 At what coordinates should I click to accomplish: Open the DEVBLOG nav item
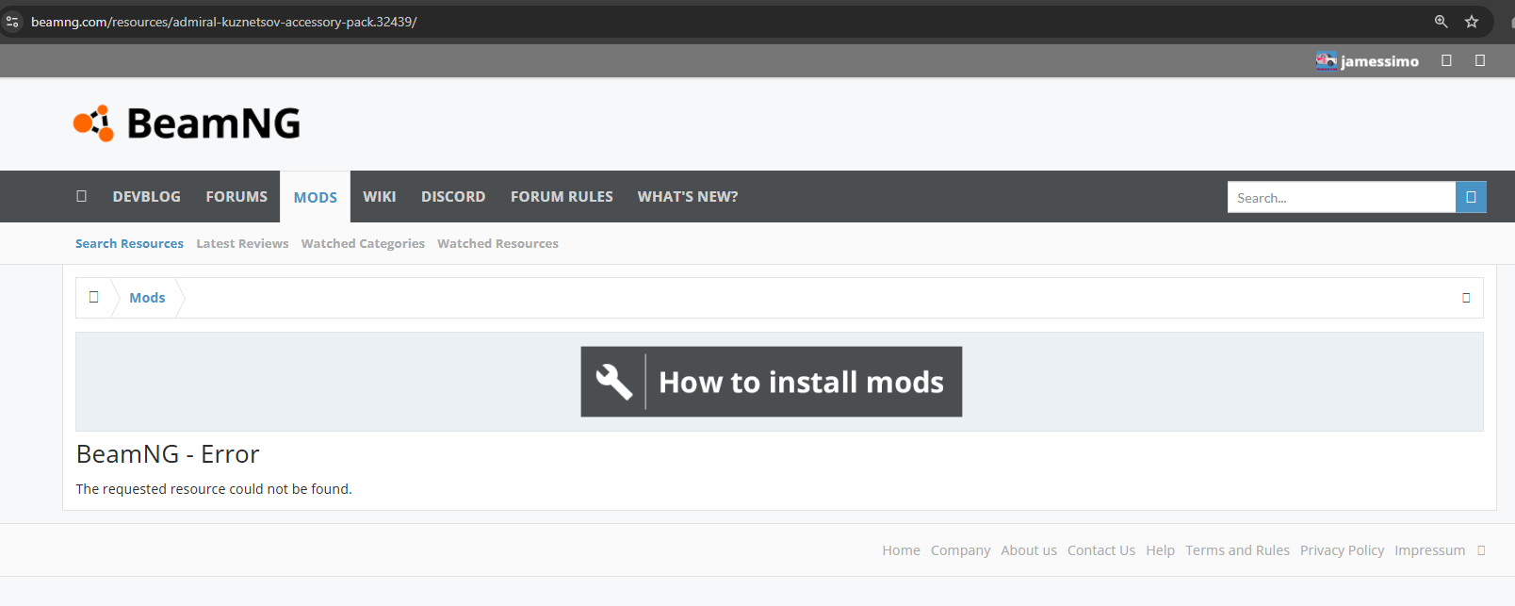[x=146, y=197]
